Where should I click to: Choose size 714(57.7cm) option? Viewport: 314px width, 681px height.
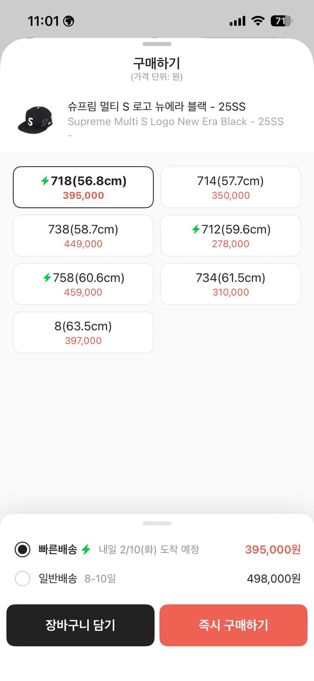tap(231, 187)
